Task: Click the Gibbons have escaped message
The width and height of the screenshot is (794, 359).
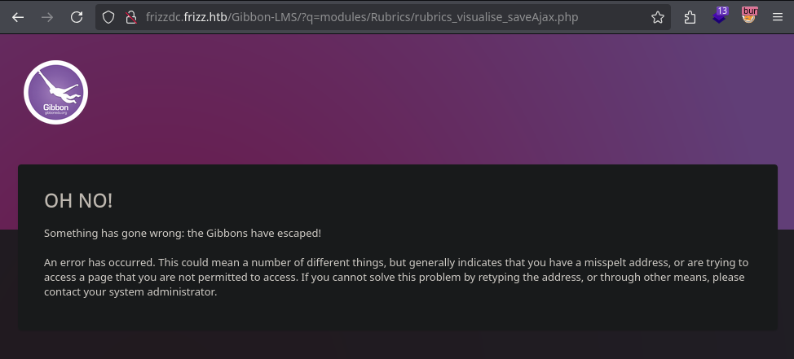Action: (183, 234)
